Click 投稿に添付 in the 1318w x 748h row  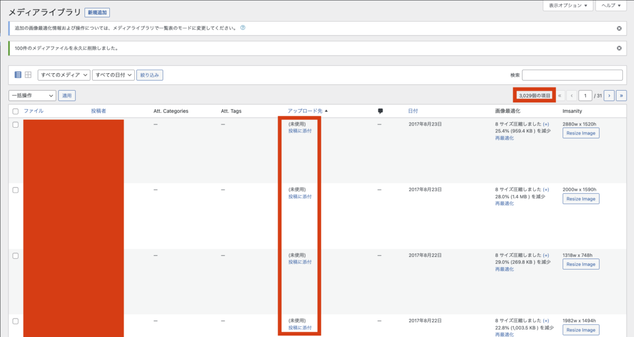click(x=300, y=262)
